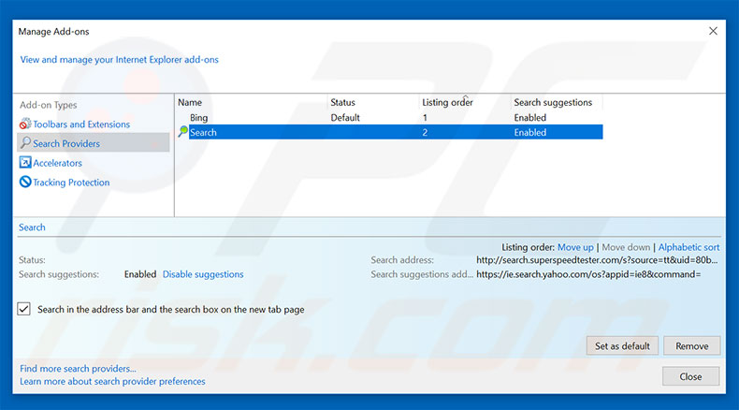Click the Accelerators arrow icon
Screen dimensions: 739x410
point(25,162)
